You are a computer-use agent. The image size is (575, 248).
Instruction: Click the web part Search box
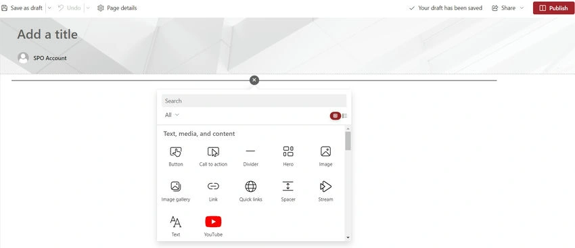254,101
